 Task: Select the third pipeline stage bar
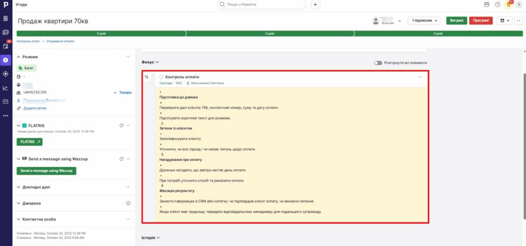tap(438, 33)
